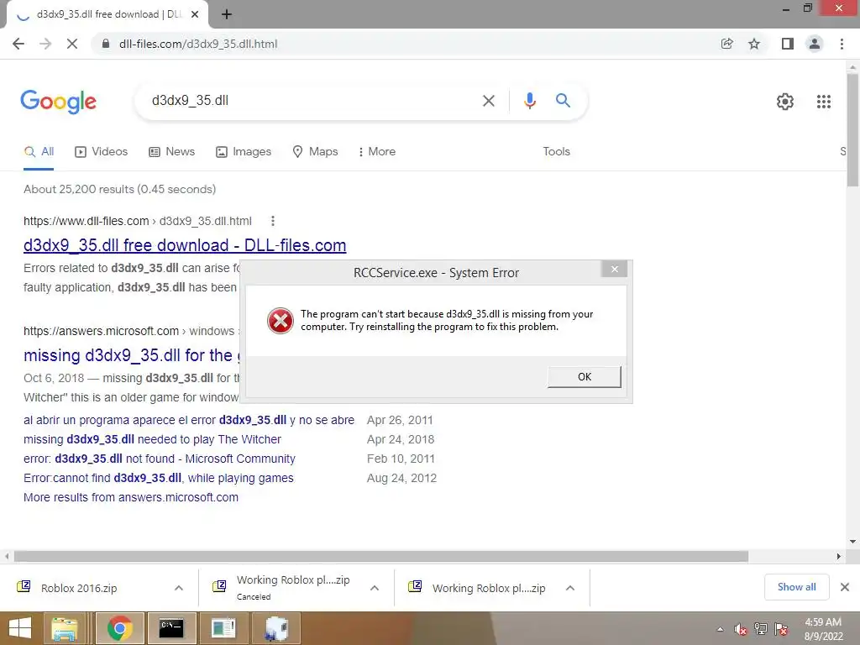This screenshot has width=860, height=645.
Task: Click the About 25,200 results text
Action: (119, 189)
